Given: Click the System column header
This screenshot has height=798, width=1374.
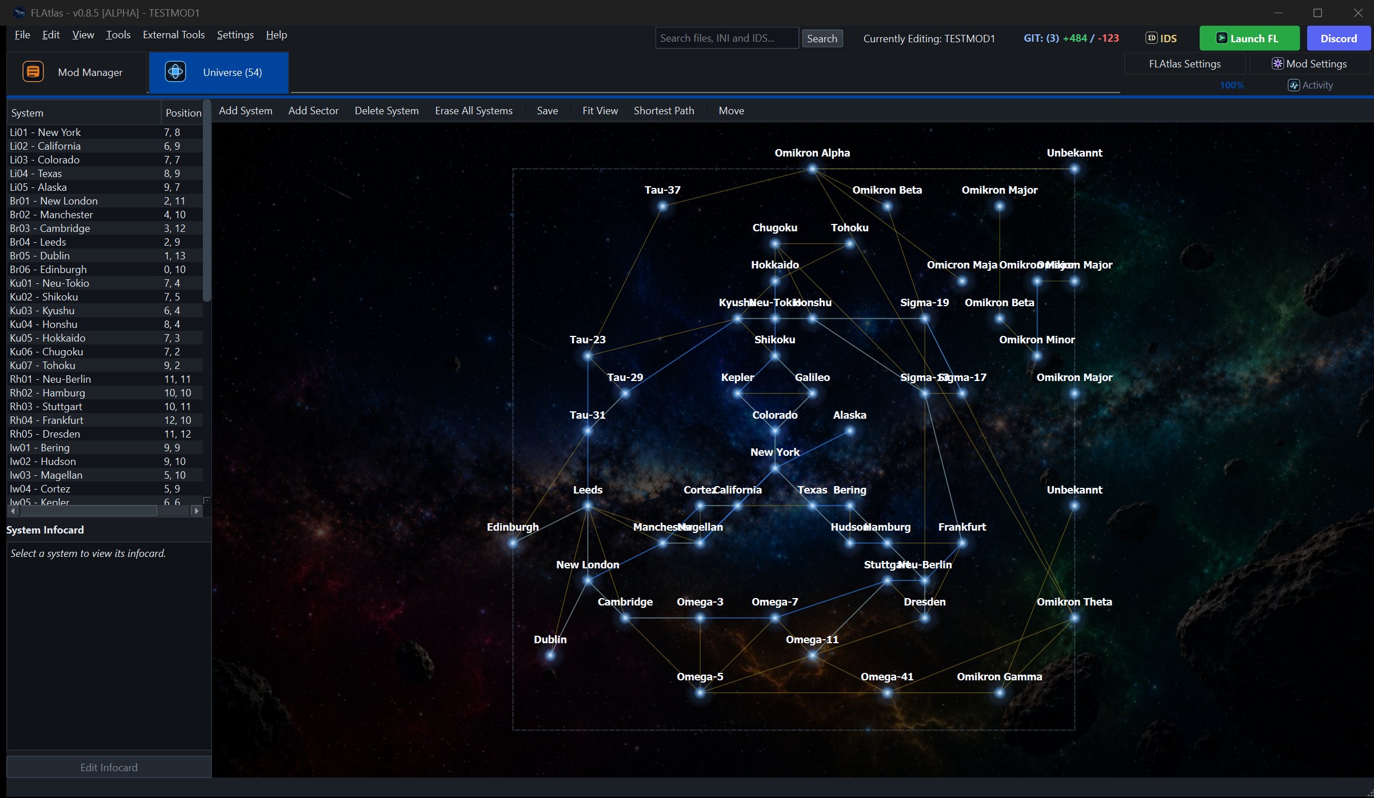Looking at the screenshot, I should click(x=84, y=113).
